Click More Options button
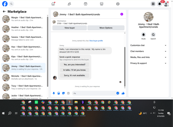 (x=106, y=28)
